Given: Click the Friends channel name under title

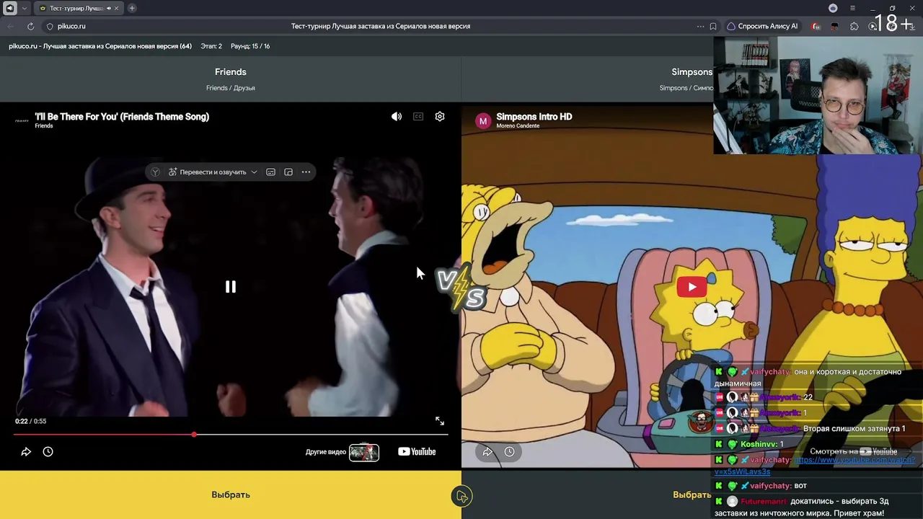Looking at the screenshot, I should click(44, 126).
